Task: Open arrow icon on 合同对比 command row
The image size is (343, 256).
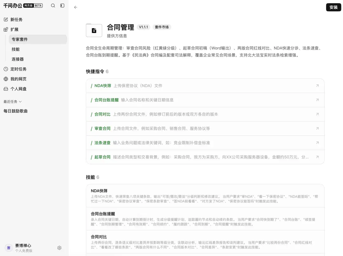Action: pyautogui.click(x=317, y=114)
